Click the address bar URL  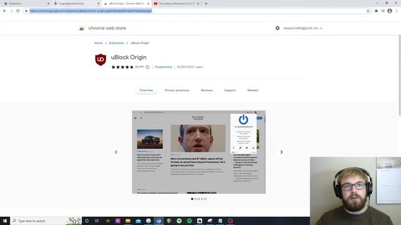click(x=91, y=11)
